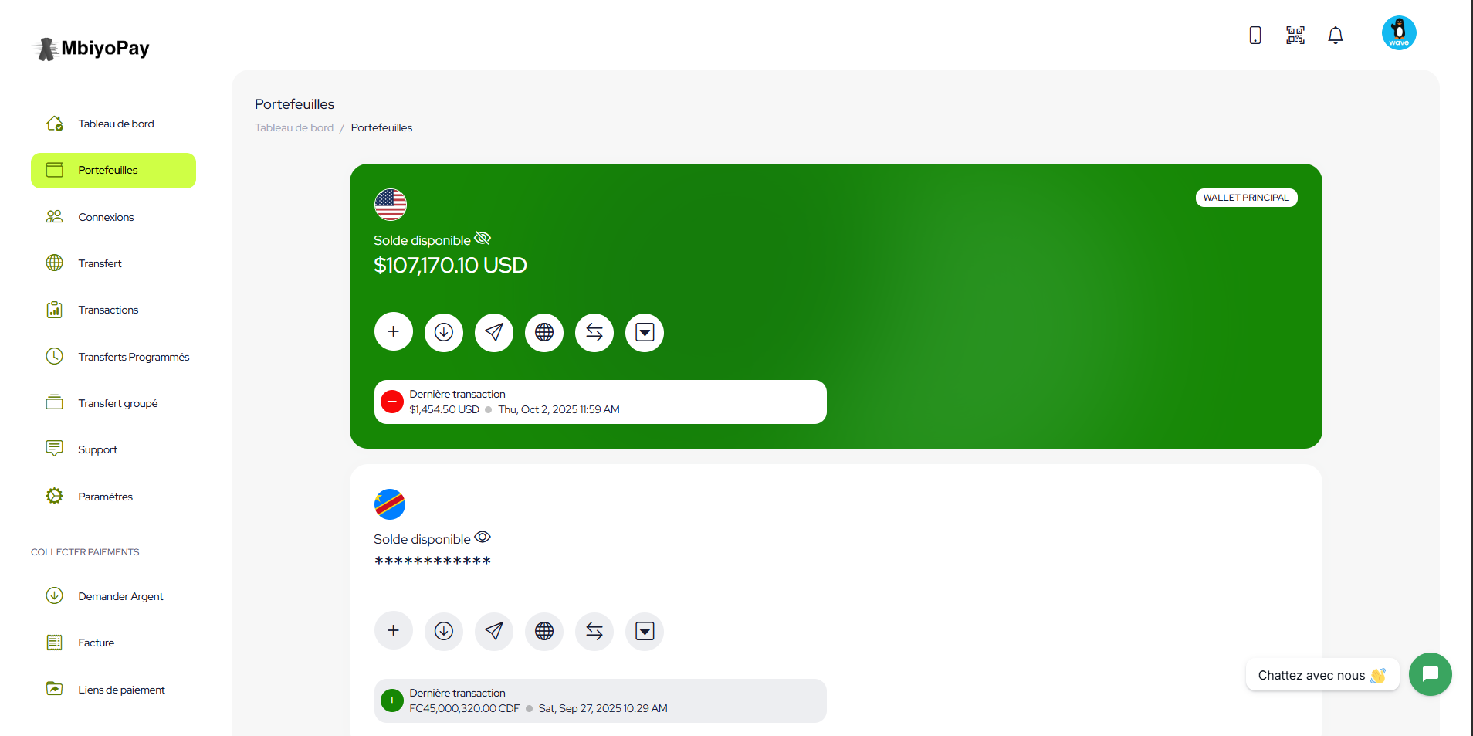Open the QR code scanner icon
The height and width of the screenshot is (736, 1473).
pos(1295,35)
